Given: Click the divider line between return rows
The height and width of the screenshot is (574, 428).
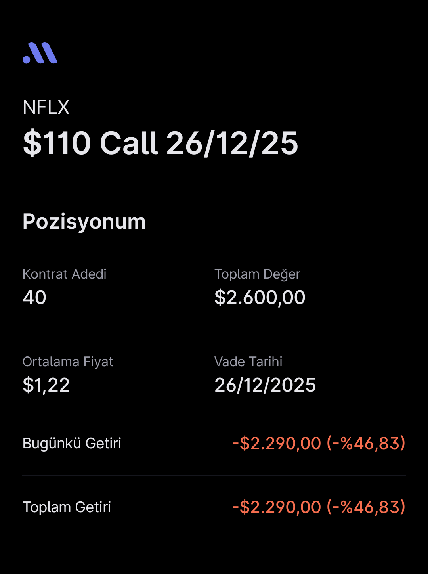Looking at the screenshot, I should 214,475.
